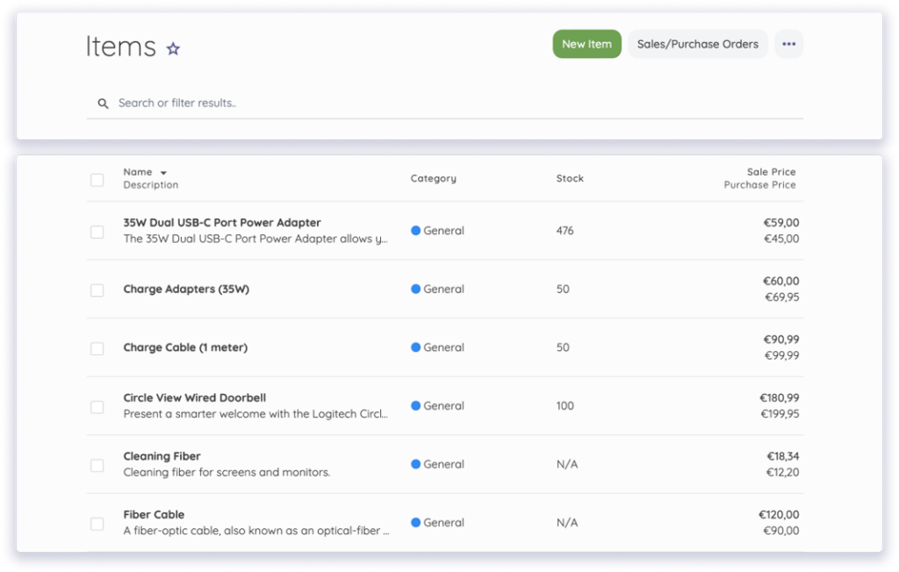Check the 35W Dual USB-C Port Power Adapter checkbox
899x572 pixels.
pyautogui.click(x=97, y=232)
